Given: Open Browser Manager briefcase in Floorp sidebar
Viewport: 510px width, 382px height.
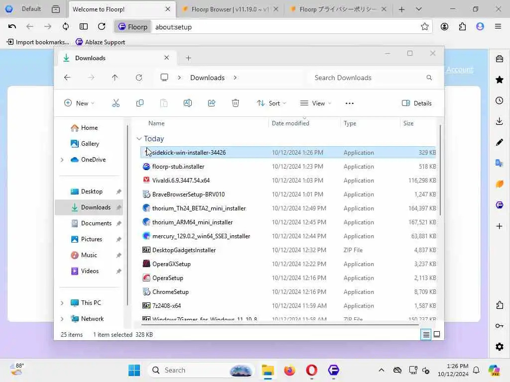Looking at the screenshot, I should pos(500,59).
